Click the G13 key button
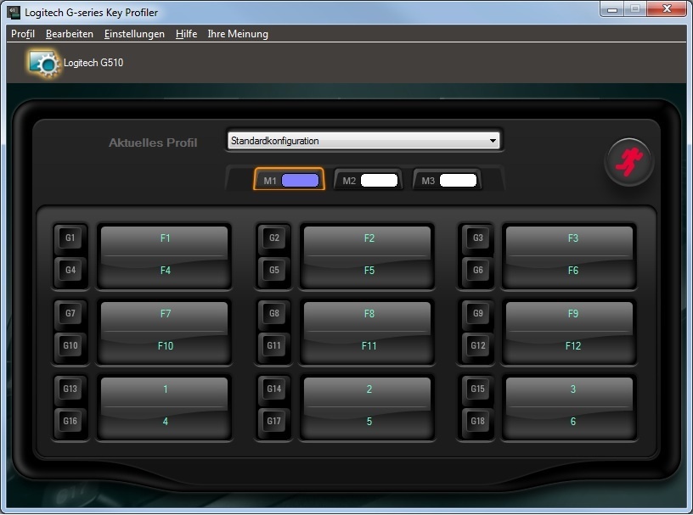 pyautogui.click(x=70, y=389)
